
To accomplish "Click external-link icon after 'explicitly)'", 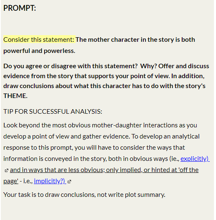I will pos(7,170).
